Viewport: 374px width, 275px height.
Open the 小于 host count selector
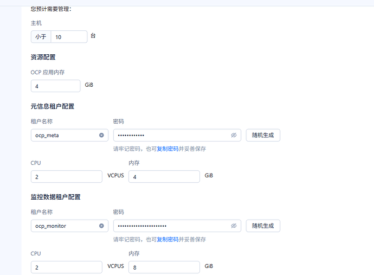tap(41, 36)
